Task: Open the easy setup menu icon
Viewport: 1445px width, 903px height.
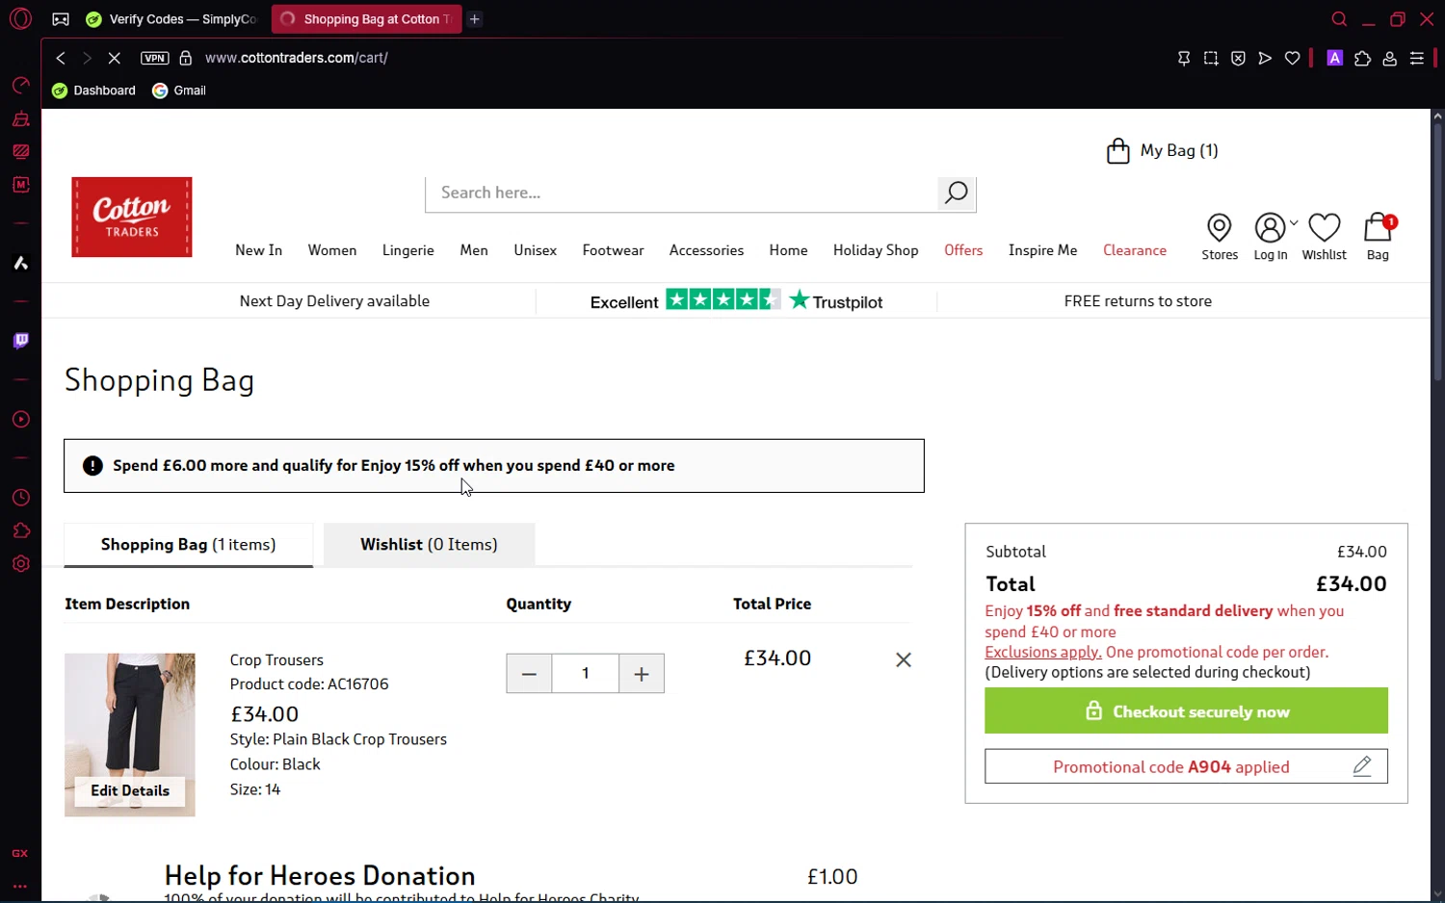Action: pyautogui.click(x=1417, y=59)
